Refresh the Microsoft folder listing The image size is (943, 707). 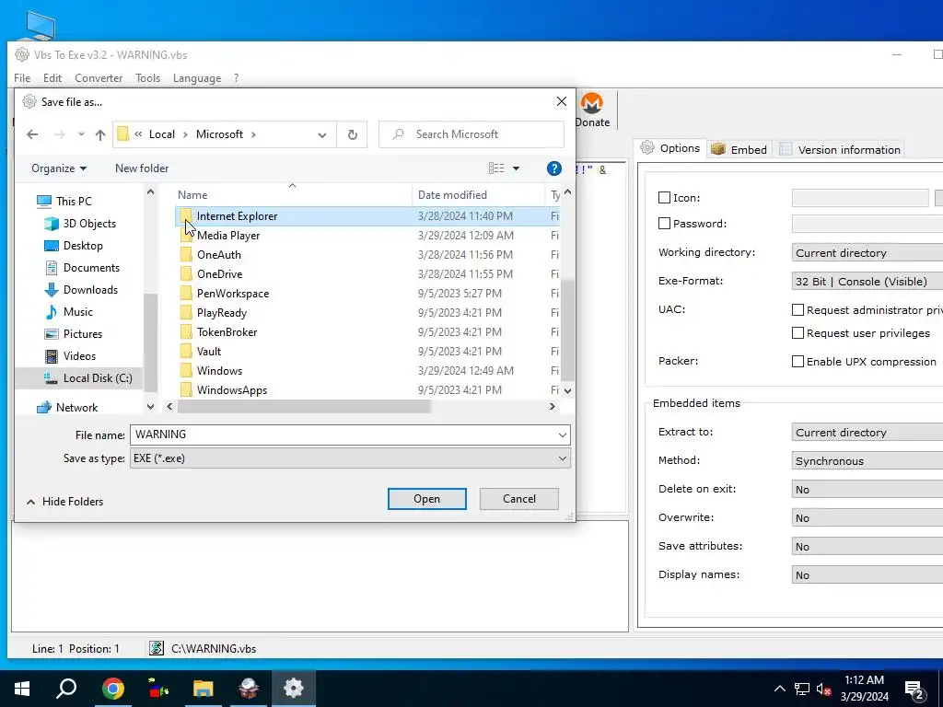[353, 134]
